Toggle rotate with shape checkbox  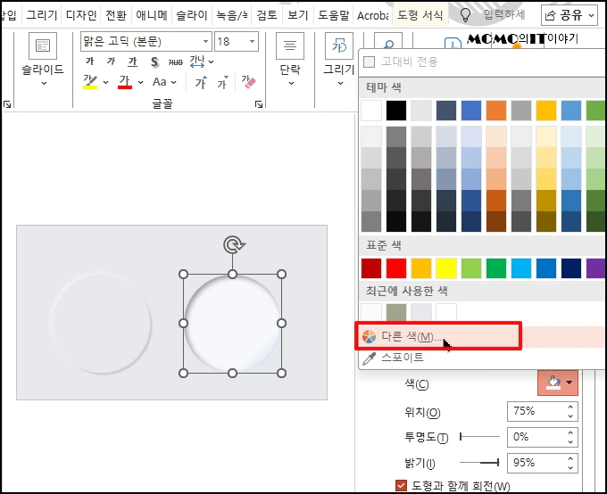coord(401,485)
